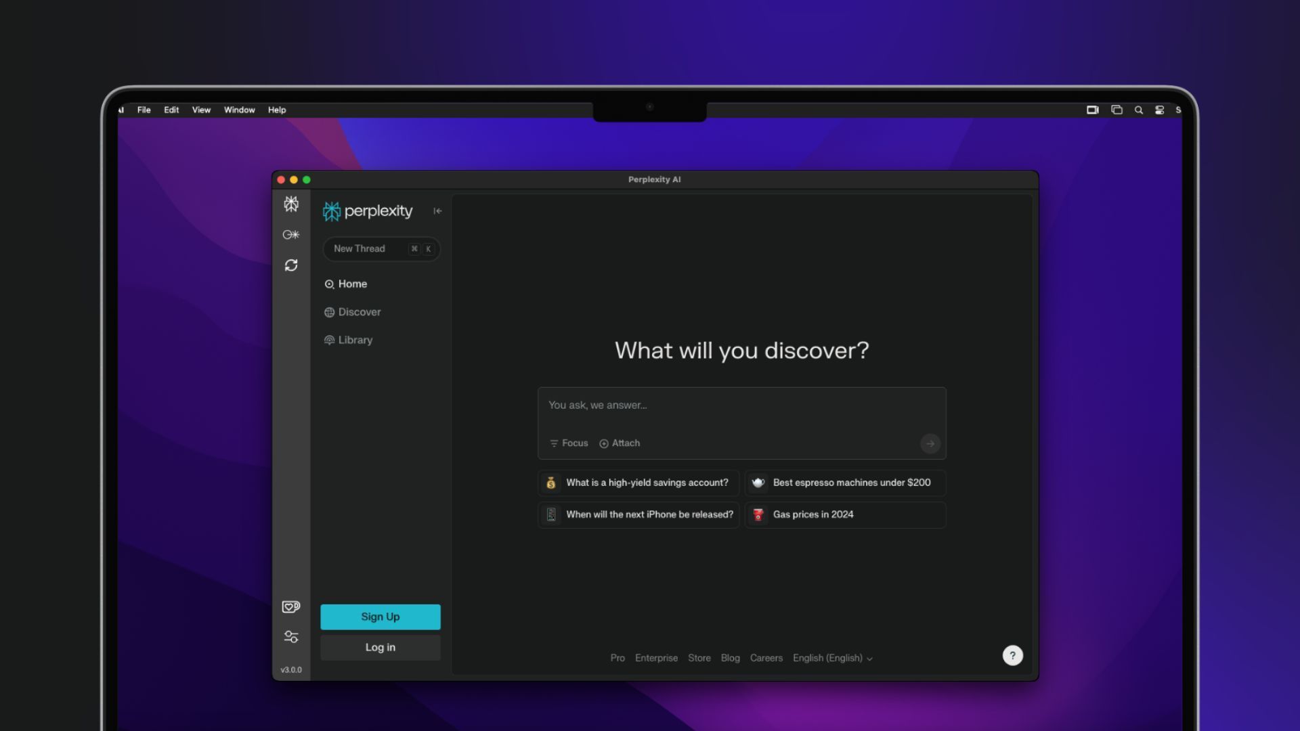Image resolution: width=1300 pixels, height=731 pixels.
Task: Open the Window menu in menu bar
Action: [x=240, y=110]
